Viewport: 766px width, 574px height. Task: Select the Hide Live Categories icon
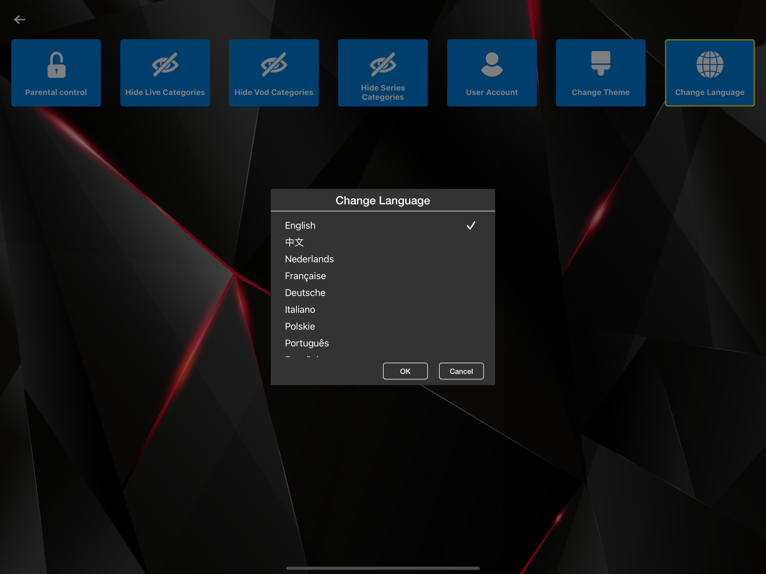pyautogui.click(x=165, y=73)
